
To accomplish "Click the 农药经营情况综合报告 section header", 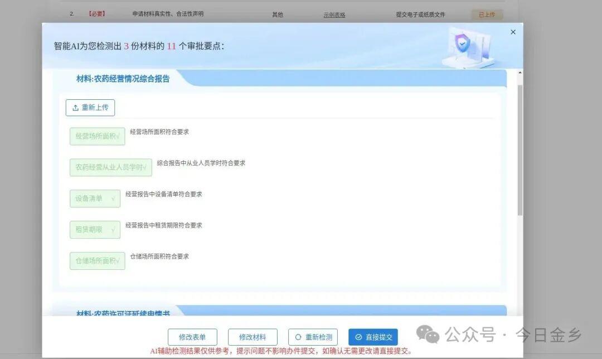I will (x=123, y=79).
